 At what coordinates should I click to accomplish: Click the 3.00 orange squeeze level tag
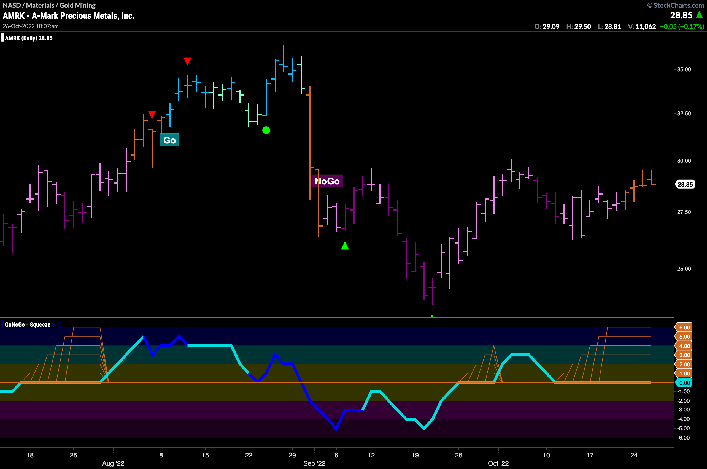coord(684,355)
